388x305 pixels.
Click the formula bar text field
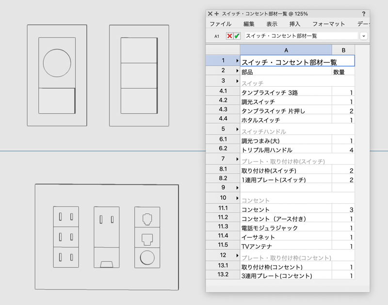[301, 36]
